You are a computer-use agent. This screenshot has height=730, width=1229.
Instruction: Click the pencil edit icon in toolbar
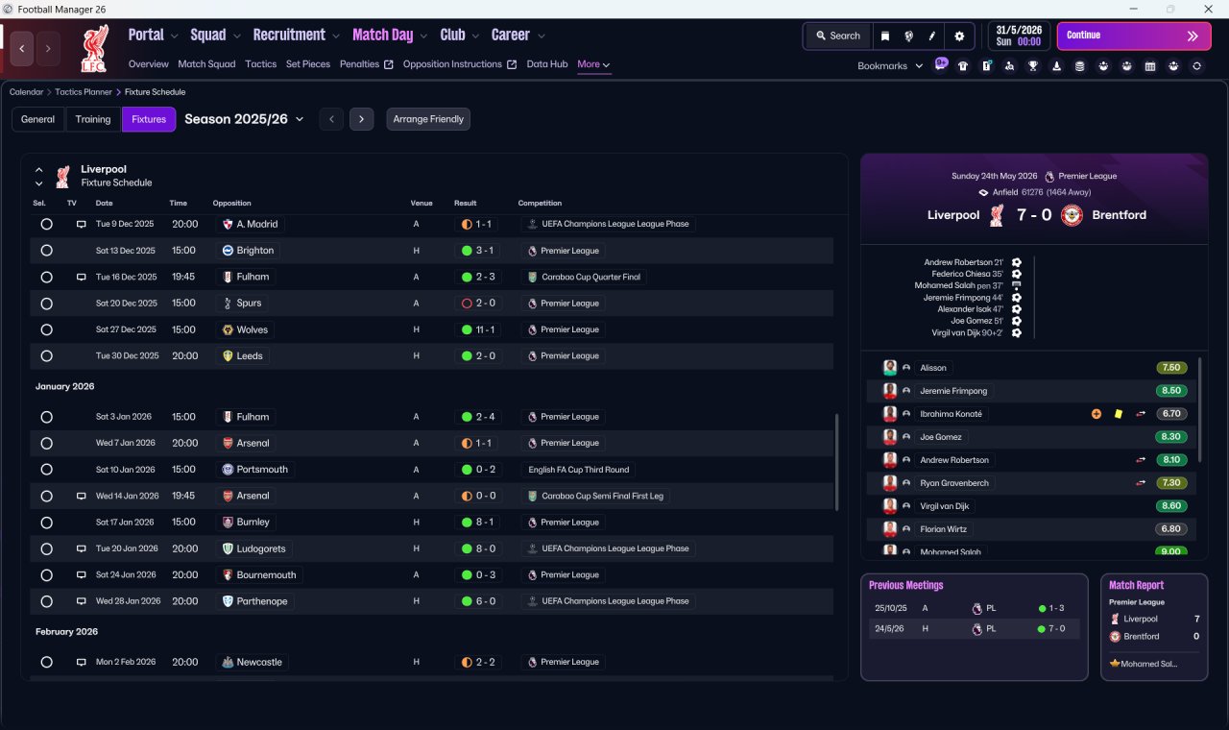coord(931,36)
